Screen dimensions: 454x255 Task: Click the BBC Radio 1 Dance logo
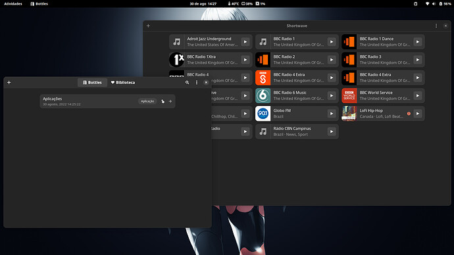tap(349, 42)
